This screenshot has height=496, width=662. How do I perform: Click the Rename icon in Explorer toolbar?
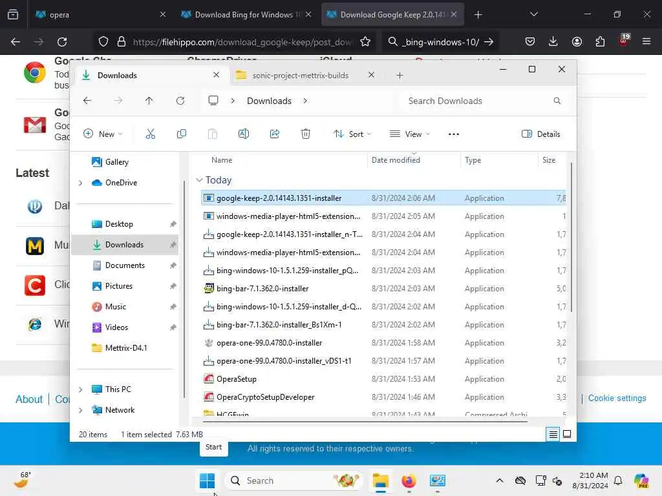244,134
